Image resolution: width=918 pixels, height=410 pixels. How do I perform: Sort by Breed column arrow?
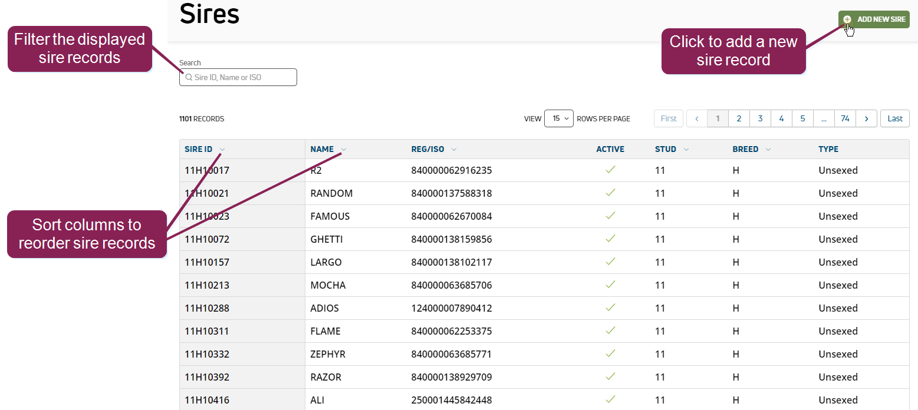(x=768, y=150)
